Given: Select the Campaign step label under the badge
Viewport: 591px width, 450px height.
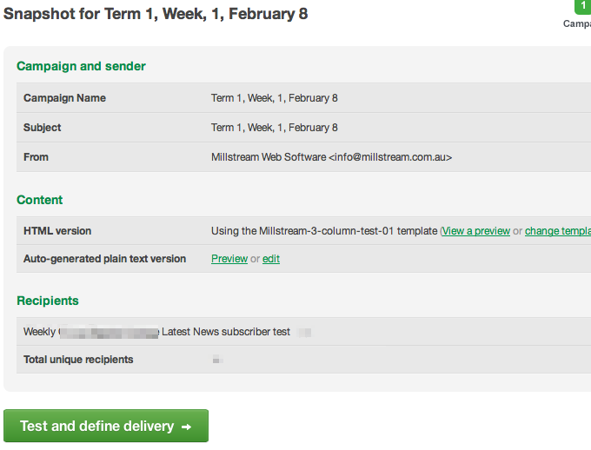Looking at the screenshot, I should [578, 23].
